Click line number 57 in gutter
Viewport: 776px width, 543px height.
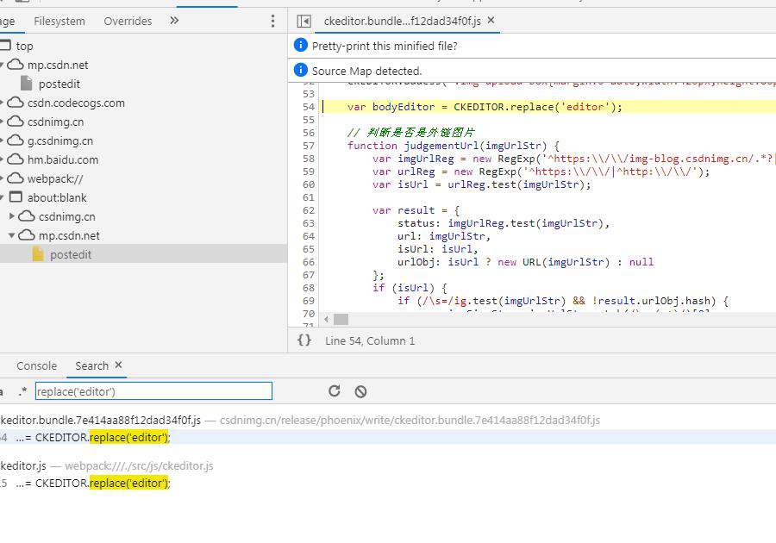309,146
